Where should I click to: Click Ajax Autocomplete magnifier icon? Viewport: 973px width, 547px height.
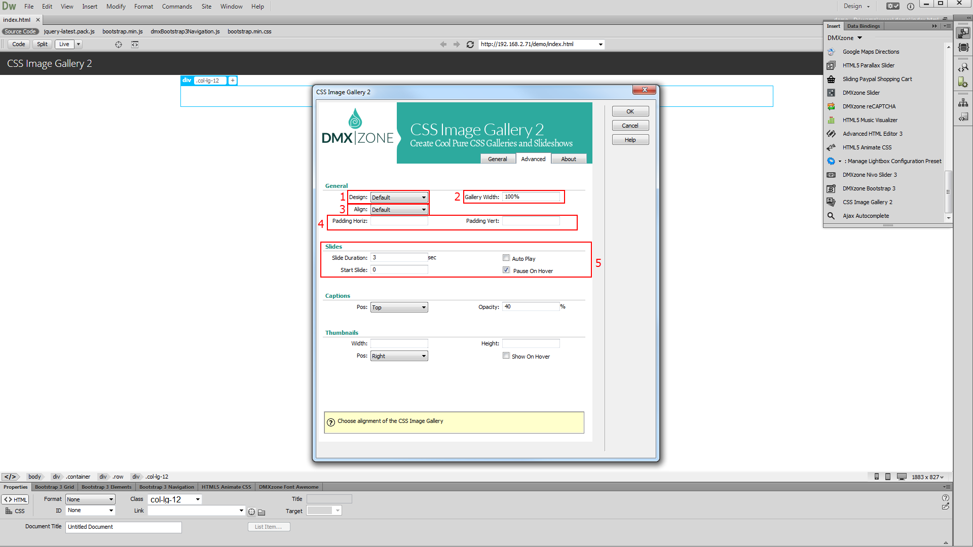pos(831,216)
